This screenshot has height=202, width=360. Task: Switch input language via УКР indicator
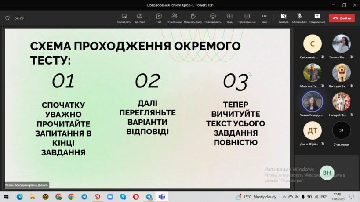pyautogui.click(x=324, y=197)
